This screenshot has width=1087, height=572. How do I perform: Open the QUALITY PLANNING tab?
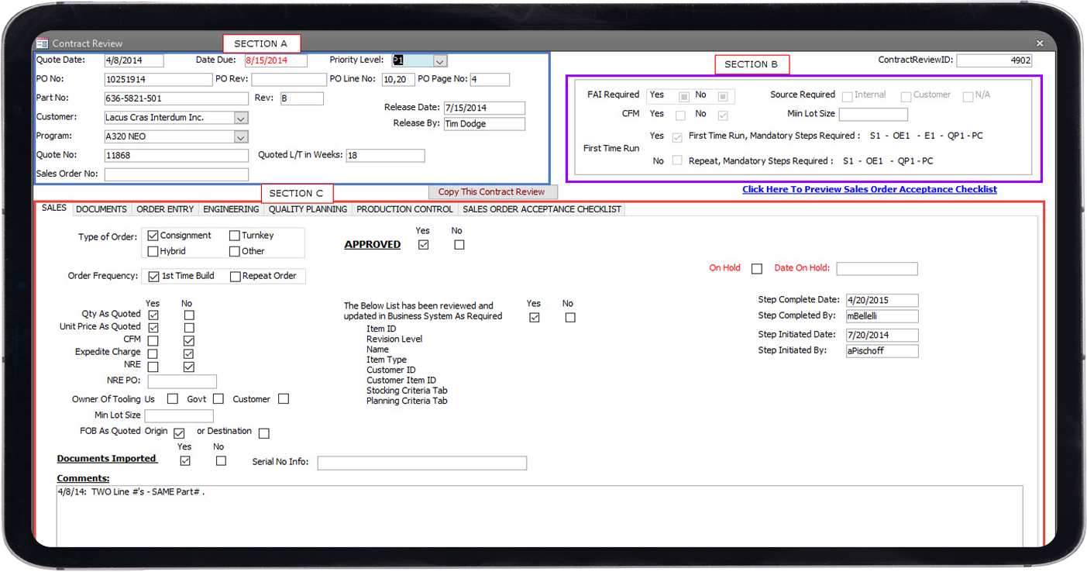pyautogui.click(x=308, y=209)
